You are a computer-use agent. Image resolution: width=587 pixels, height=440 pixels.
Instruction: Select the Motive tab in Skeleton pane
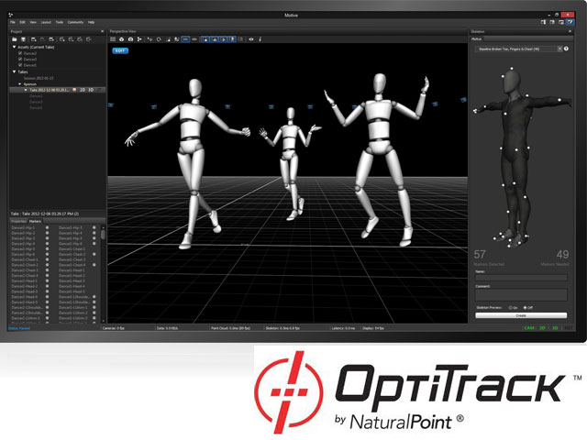tap(477, 38)
